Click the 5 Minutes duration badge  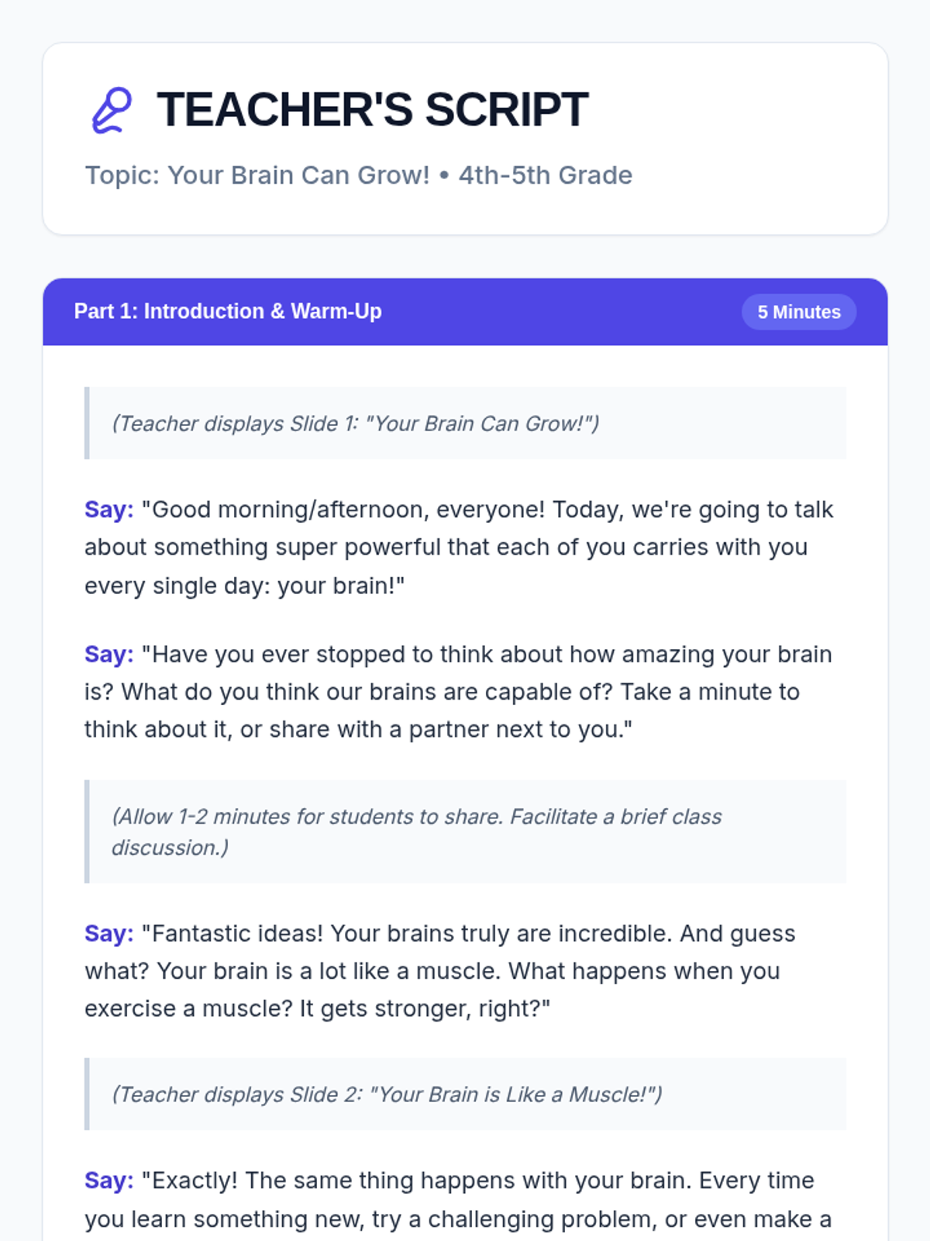pos(798,312)
